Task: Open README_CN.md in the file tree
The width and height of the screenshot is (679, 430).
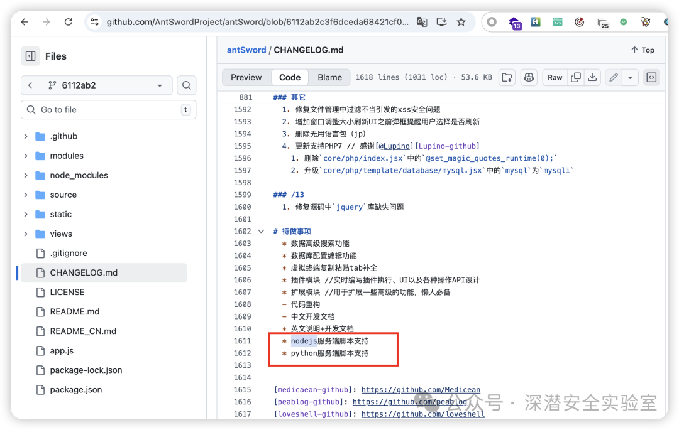Action: pos(83,331)
